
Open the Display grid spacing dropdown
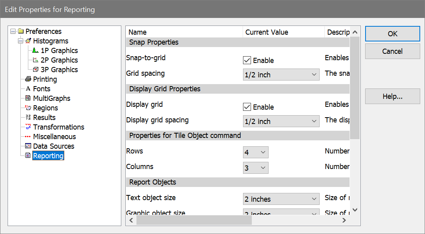(x=281, y=122)
